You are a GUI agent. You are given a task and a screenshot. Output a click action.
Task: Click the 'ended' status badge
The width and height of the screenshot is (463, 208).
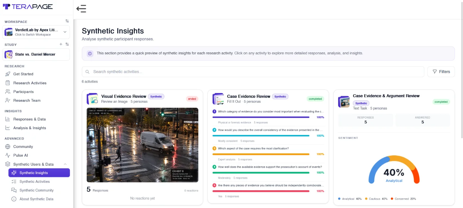tap(192, 99)
